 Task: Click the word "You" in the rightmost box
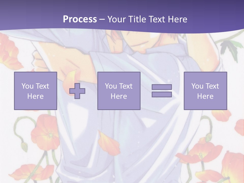point(197,86)
